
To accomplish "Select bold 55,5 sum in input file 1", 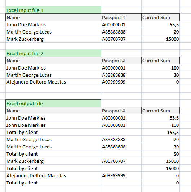I will click(x=161, y=24).
